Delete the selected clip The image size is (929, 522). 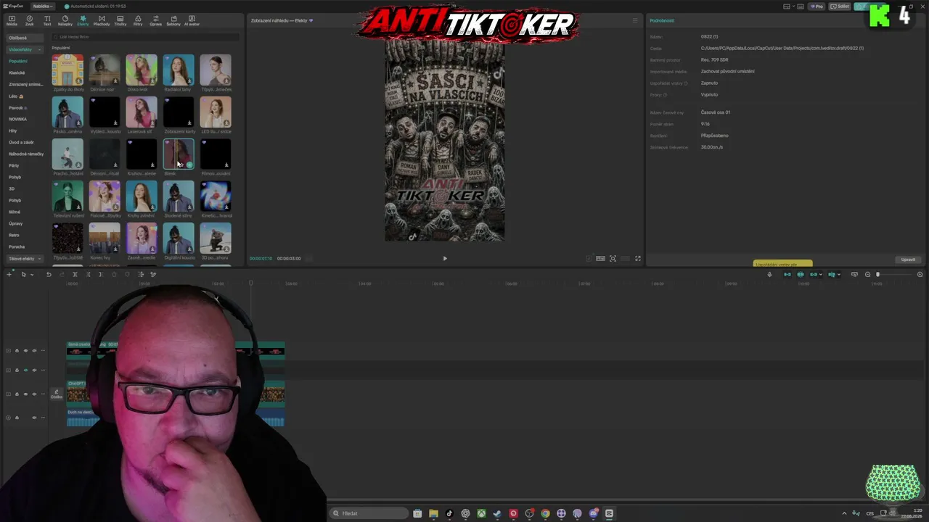point(114,275)
